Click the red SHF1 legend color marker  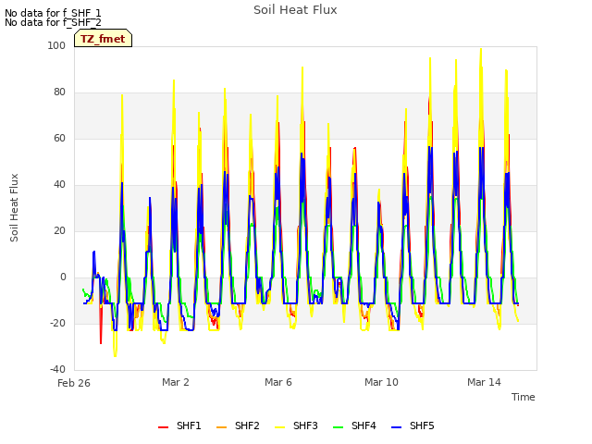(163, 427)
